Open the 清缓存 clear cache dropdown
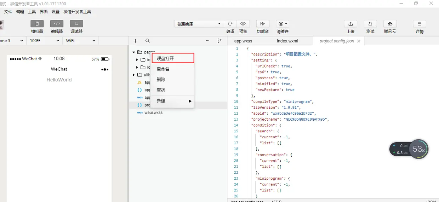This screenshot has width=439, height=202. [283, 24]
